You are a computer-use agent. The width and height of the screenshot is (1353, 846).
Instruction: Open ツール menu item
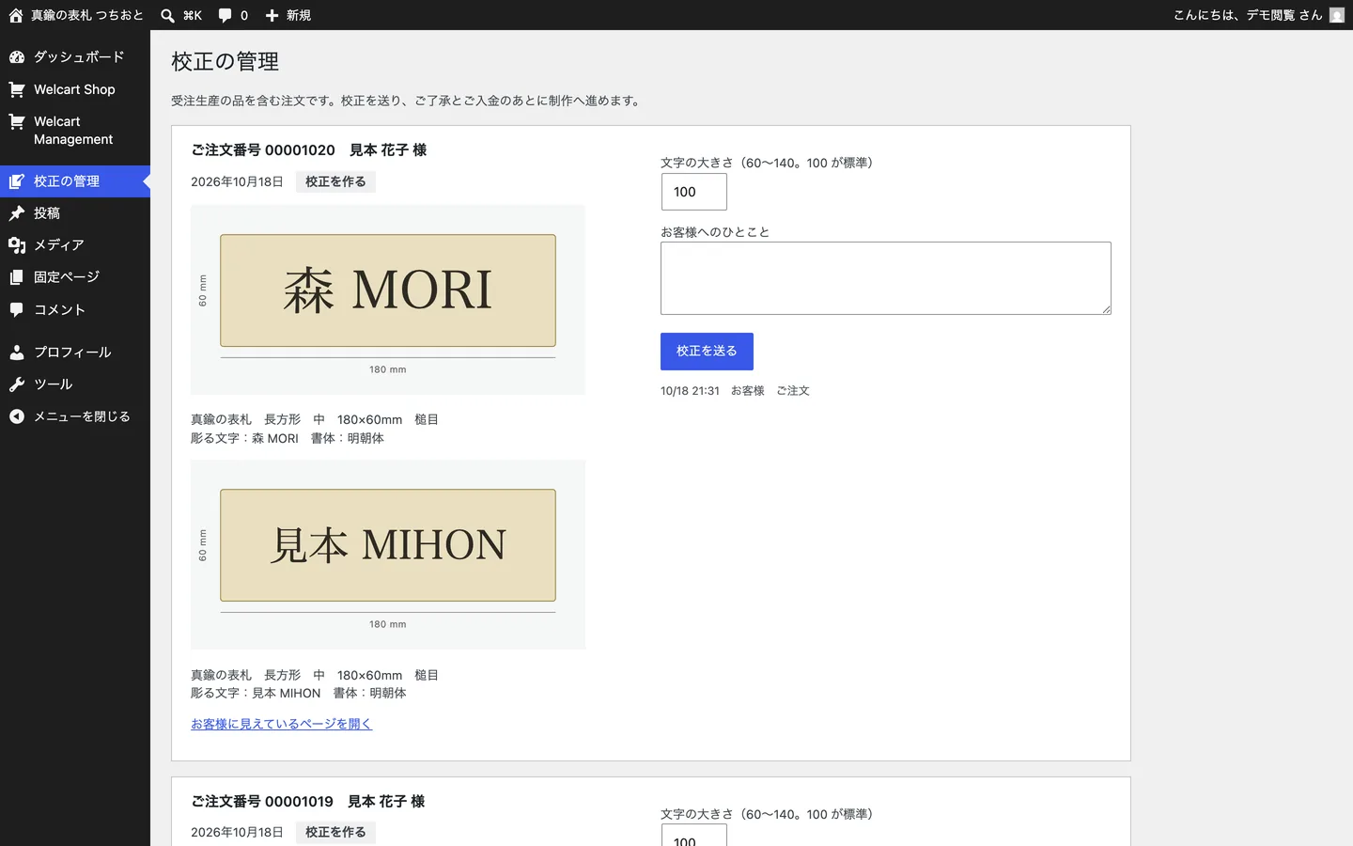[x=75, y=384]
